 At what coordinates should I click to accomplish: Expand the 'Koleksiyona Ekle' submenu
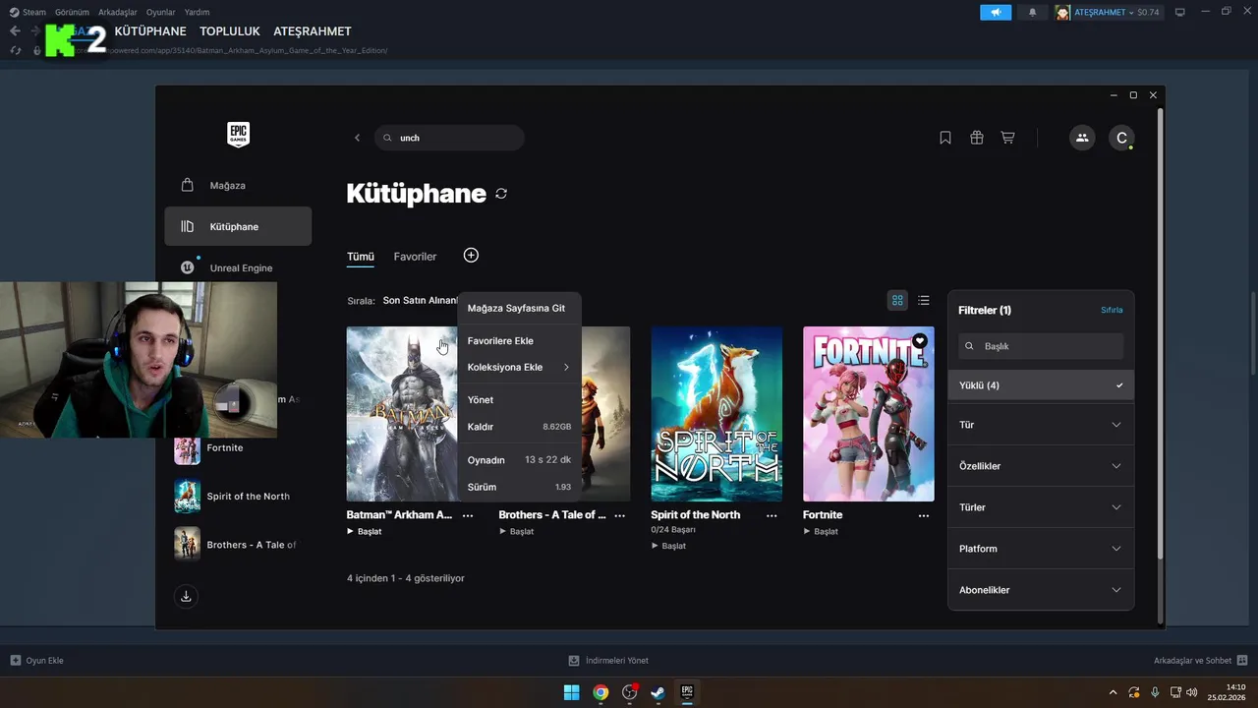tap(519, 367)
